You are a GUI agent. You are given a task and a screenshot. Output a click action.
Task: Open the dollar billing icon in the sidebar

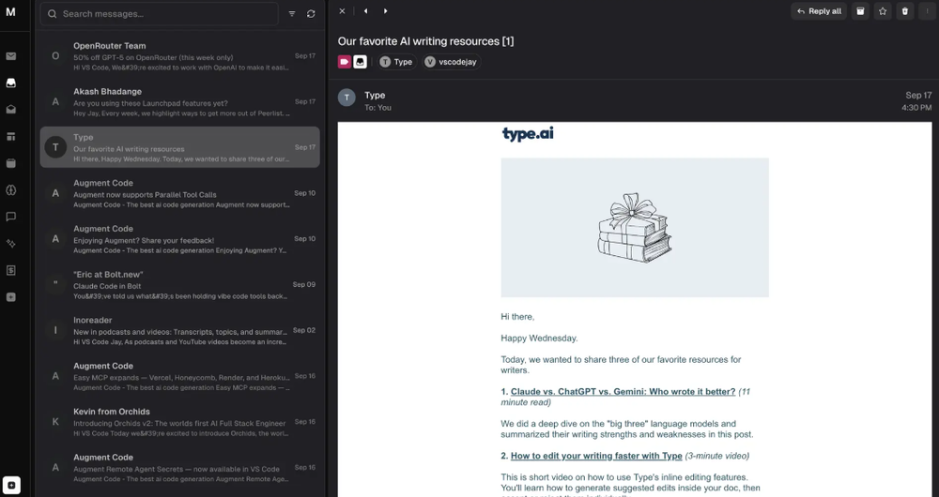[x=10, y=270]
